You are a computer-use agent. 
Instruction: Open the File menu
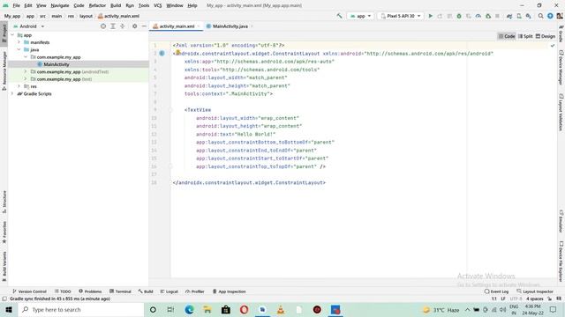(x=16, y=5)
